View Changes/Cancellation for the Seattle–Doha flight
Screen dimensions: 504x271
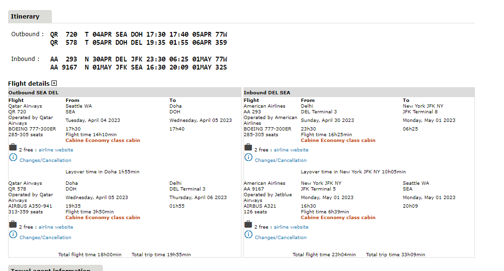click(x=45, y=161)
